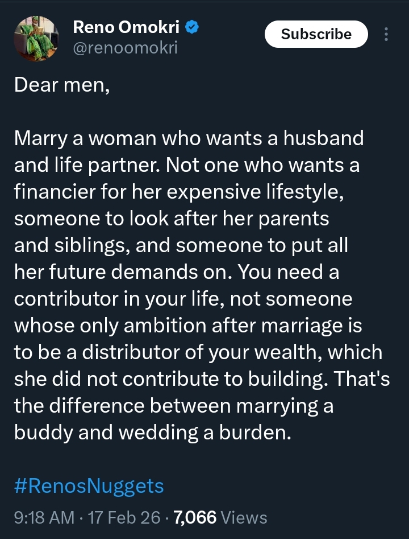Click the "she did not contribute" line
The height and width of the screenshot is (539, 409).
148,378
